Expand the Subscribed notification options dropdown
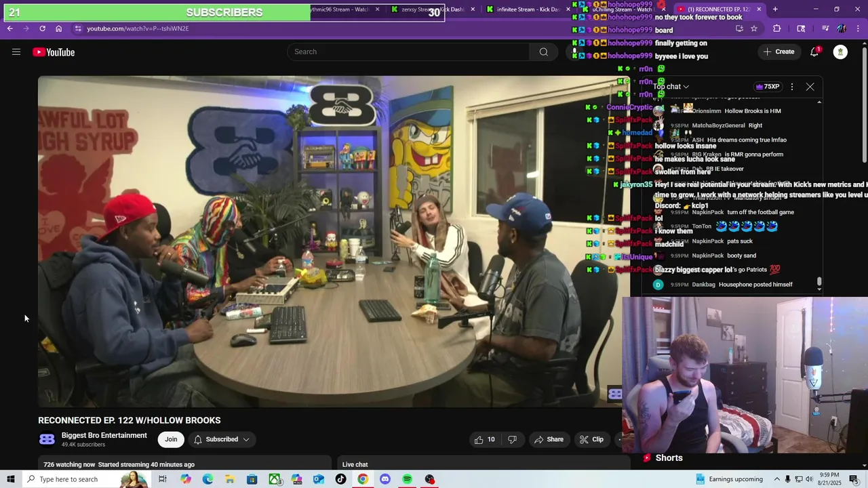This screenshot has height=488, width=868. 222,439
